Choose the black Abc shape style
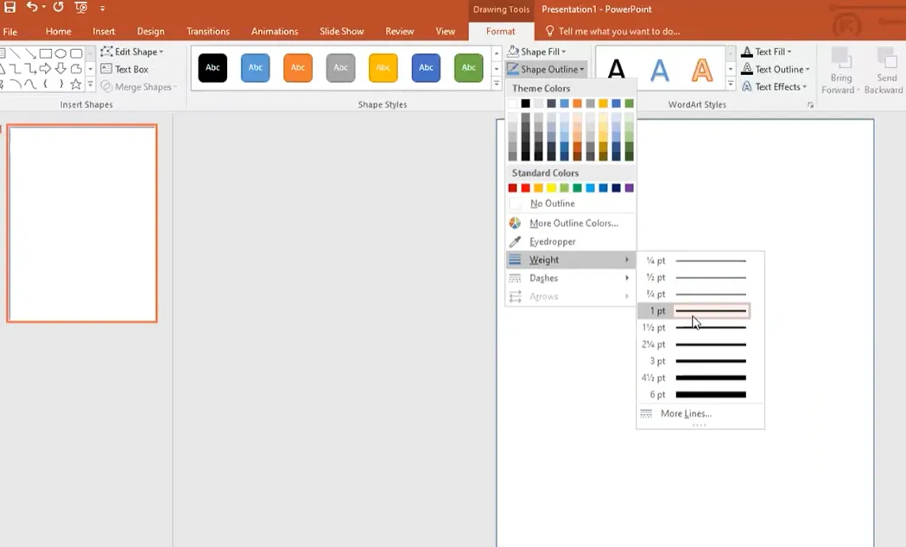The height and width of the screenshot is (547, 906). pyautogui.click(x=212, y=68)
